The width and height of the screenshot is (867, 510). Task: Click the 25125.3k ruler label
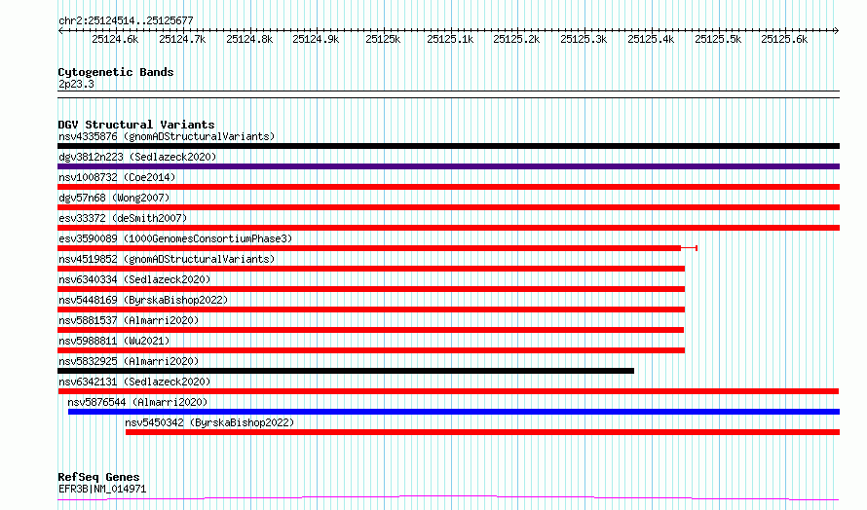point(584,39)
